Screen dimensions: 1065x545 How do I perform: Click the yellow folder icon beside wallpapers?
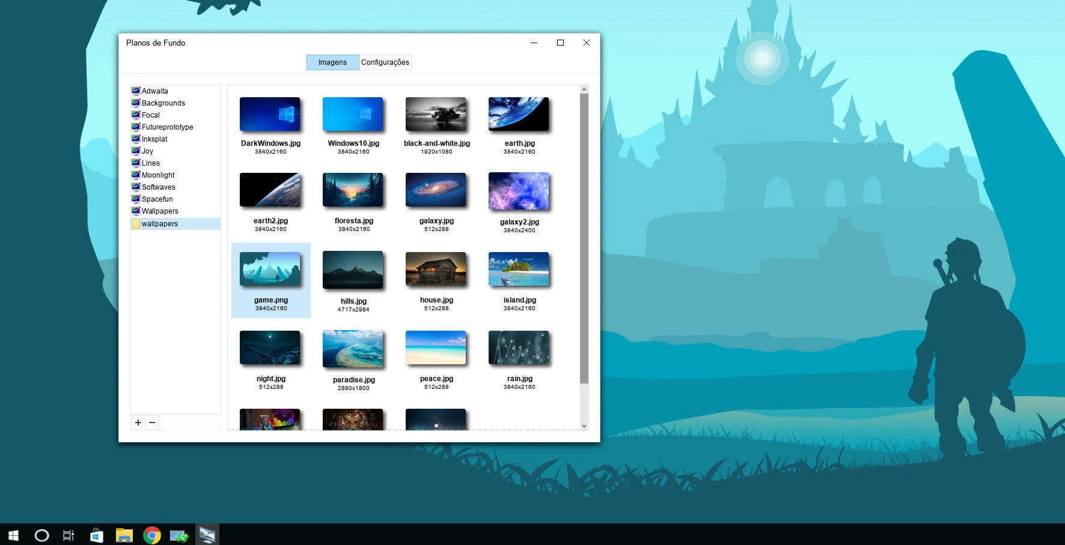tap(136, 224)
